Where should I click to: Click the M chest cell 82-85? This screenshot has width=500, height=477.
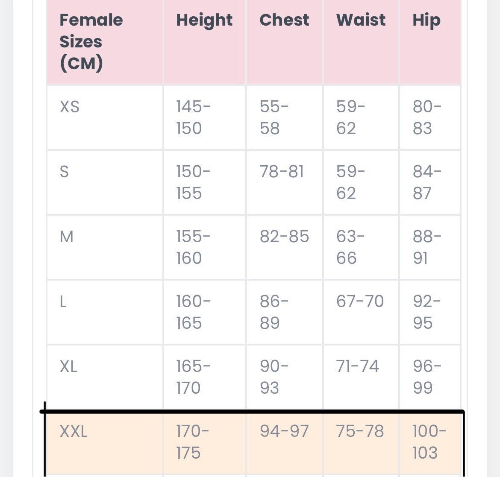click(285, 248)
